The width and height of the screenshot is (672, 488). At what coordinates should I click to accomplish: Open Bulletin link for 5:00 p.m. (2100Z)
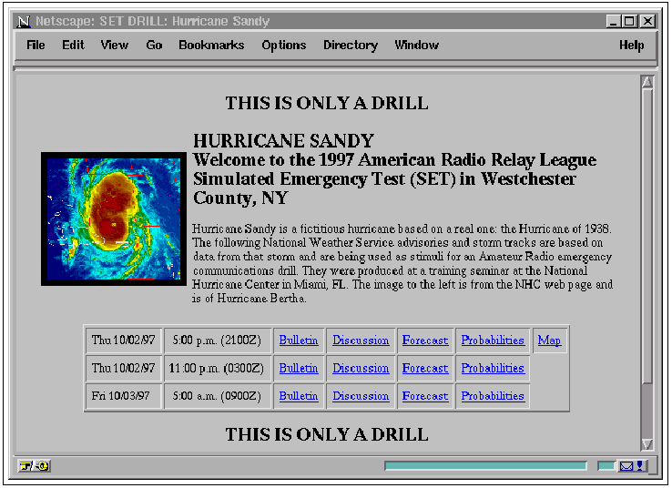click(x=299, y=341)
